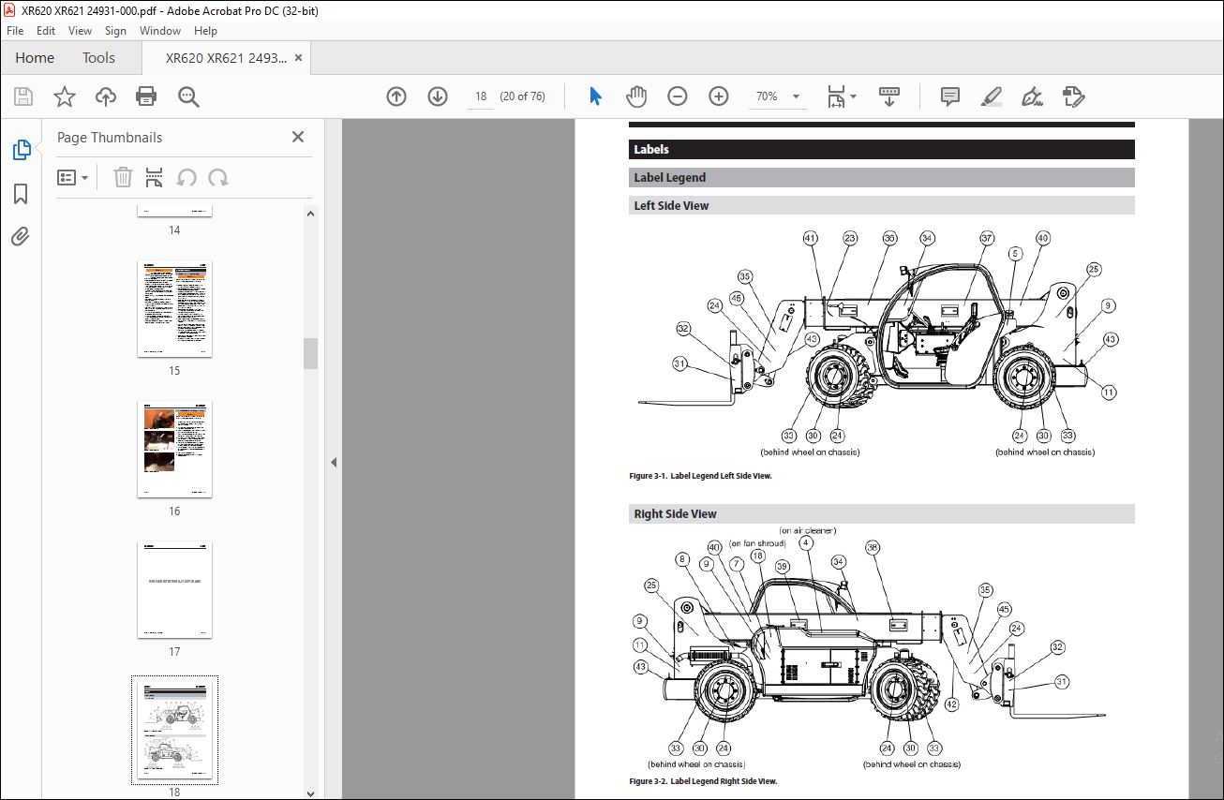This screenshot has height=800, width=1224.
Task: Open the thumbnail options dropdown
Action: [x=73, y=177]
